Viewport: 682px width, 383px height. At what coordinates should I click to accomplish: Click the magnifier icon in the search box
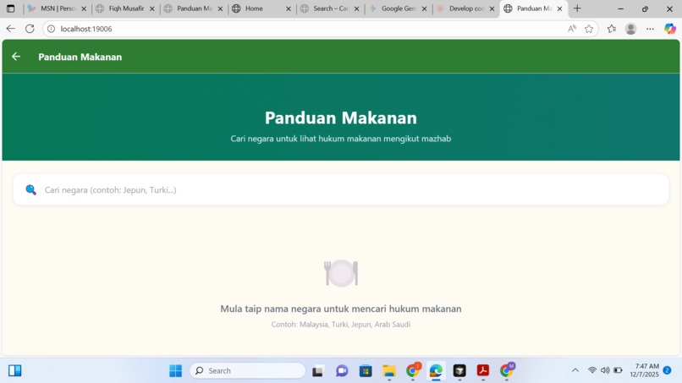(x=30, y=189)
